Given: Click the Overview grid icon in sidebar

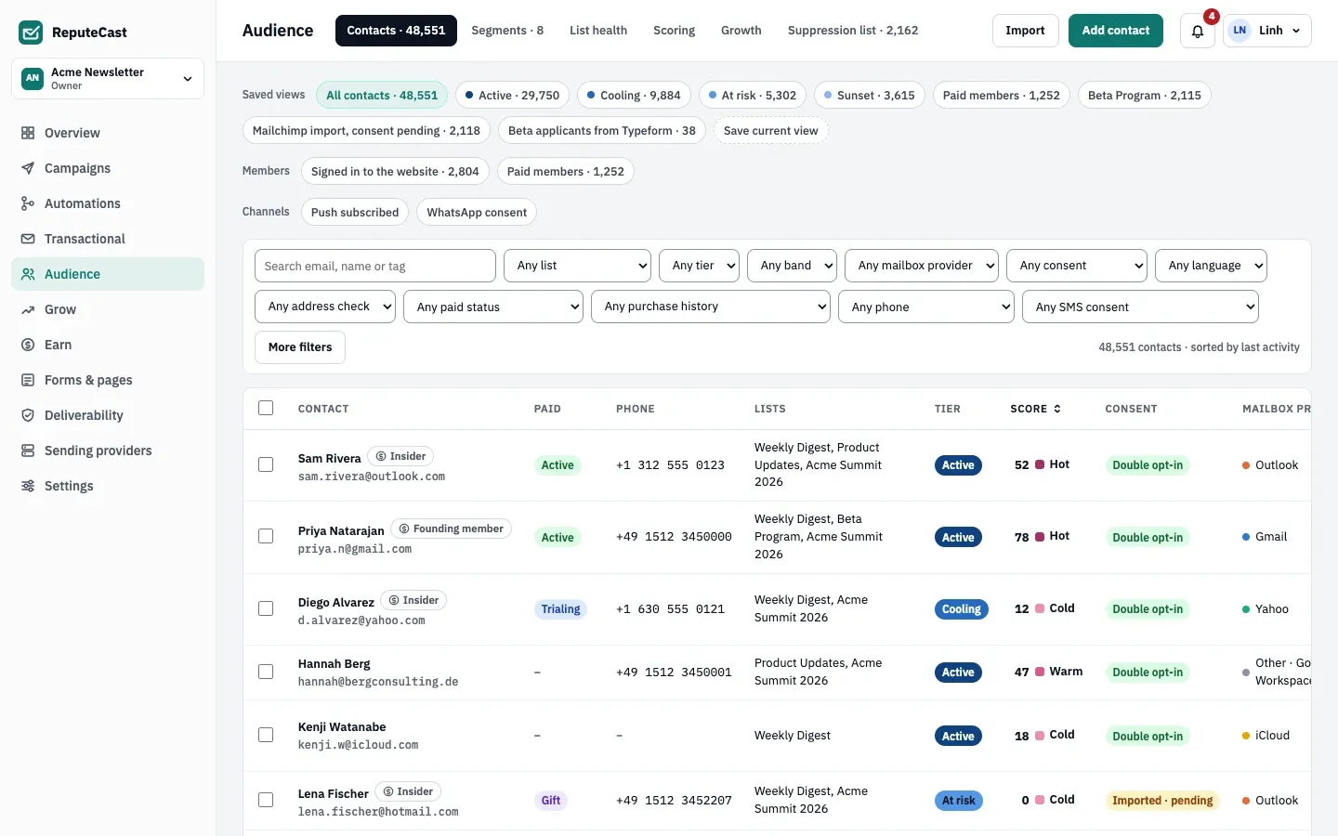Looking at the screenshot, I should coord(28,133).
